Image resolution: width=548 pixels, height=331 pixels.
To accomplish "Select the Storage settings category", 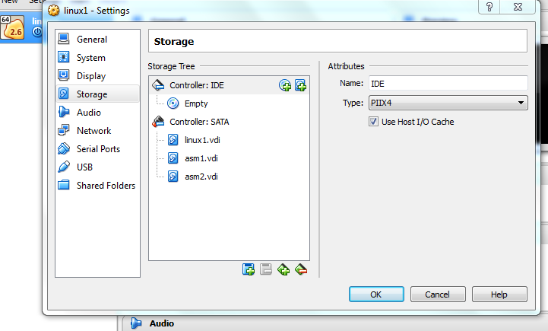I will (x=97, y=94).
